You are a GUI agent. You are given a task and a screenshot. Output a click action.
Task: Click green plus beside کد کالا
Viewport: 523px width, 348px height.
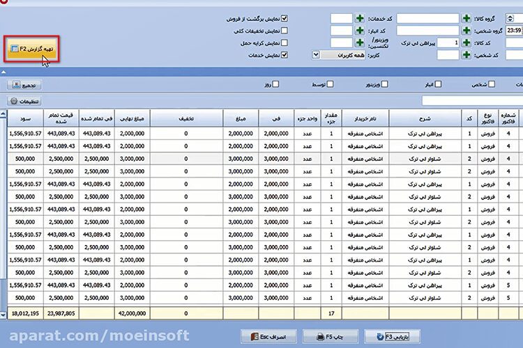coord(467,42)
